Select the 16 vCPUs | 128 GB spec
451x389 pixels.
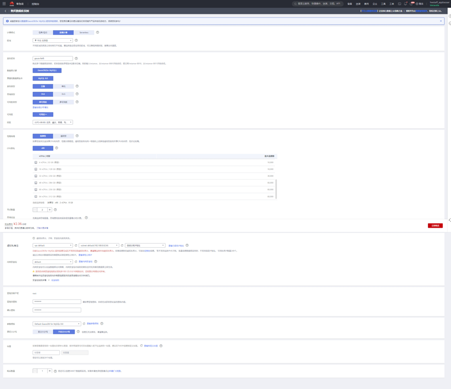click(x=36, y=169)
